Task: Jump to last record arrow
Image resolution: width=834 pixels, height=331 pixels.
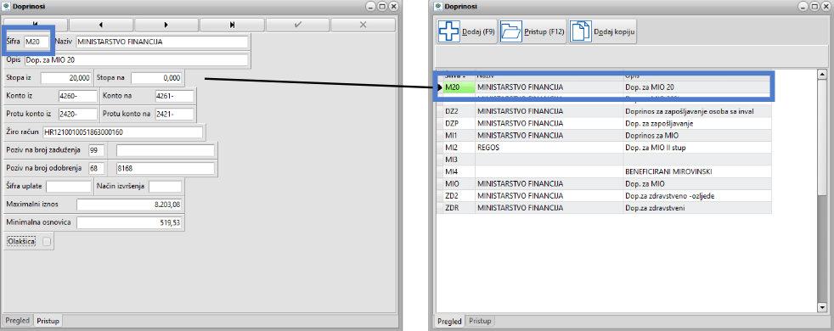Action: [x=233, y=25]
